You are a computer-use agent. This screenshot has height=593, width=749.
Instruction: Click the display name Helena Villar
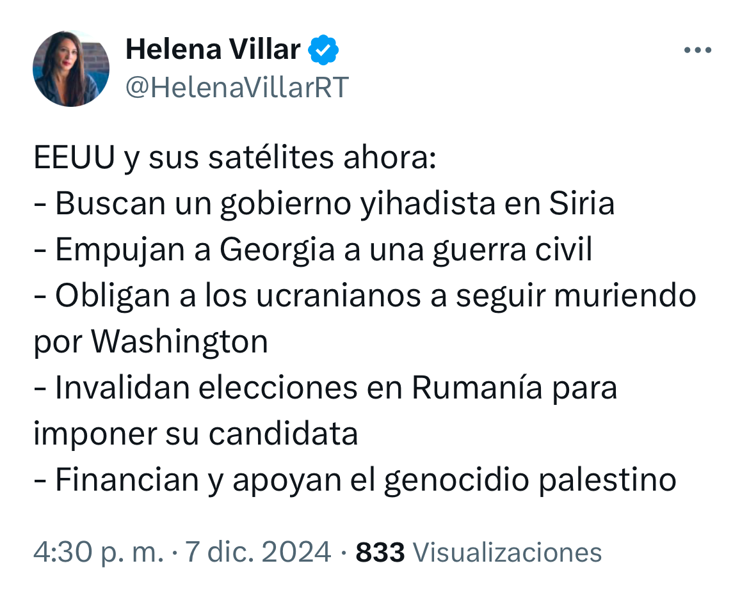coord(213,49)
